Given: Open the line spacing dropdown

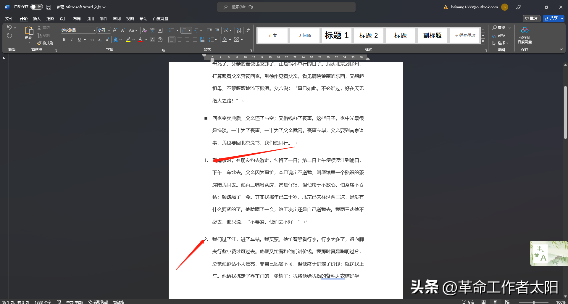Looking at the screenshot, I should pyautogui.click(x=216, y=40).
